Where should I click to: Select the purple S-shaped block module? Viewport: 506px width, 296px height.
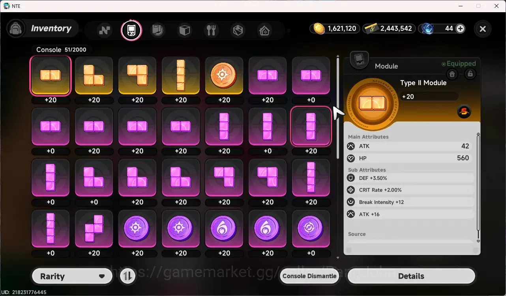94,229
